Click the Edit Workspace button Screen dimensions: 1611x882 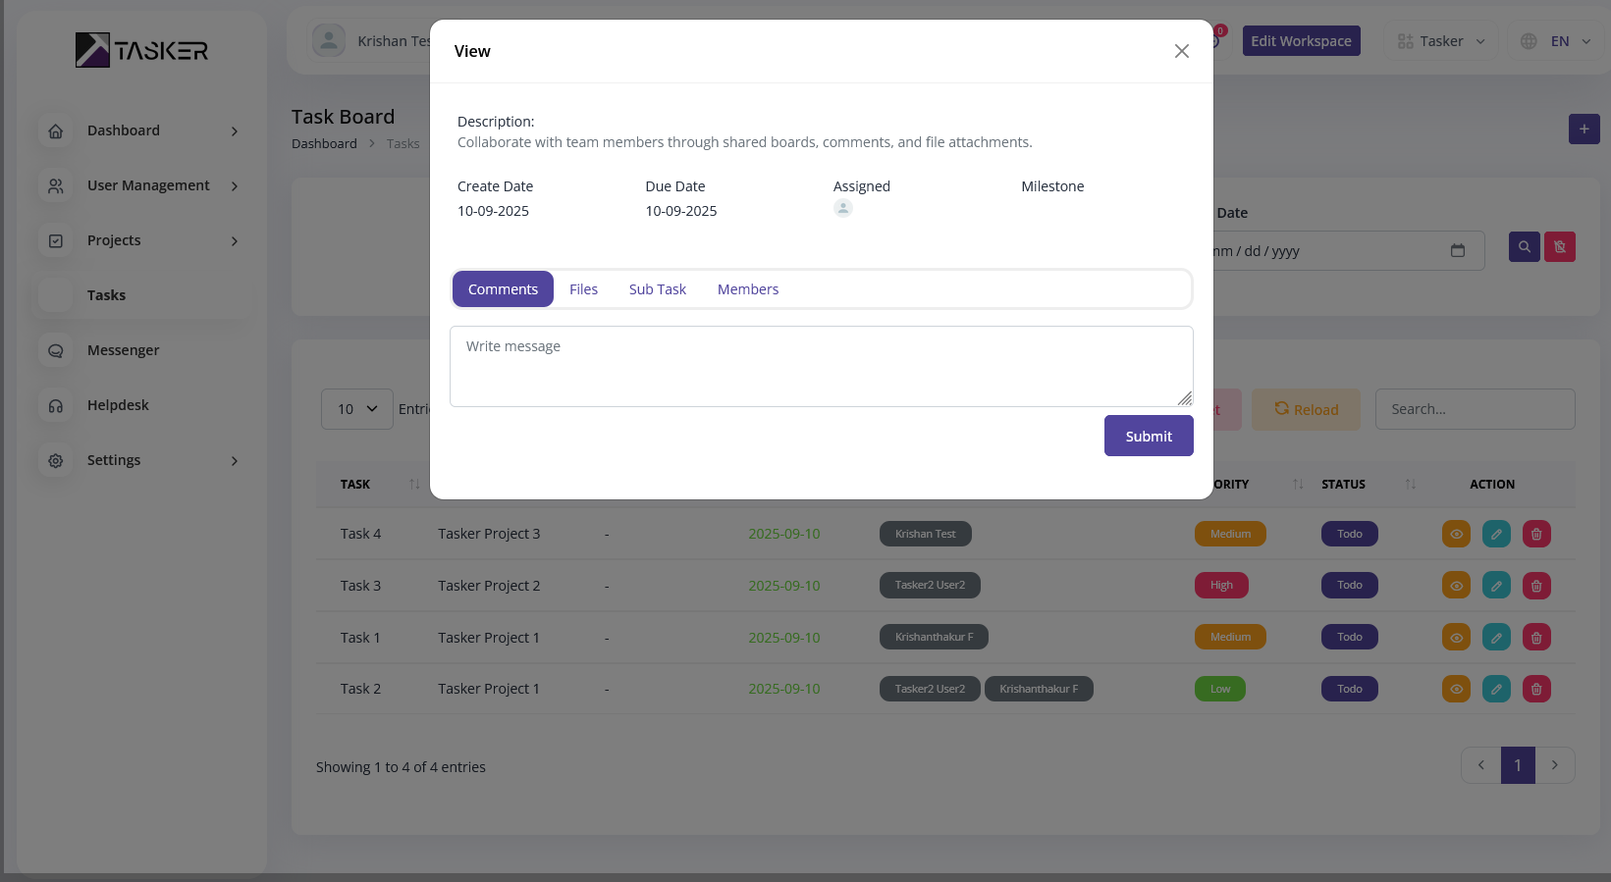(x=1301, y=41)
